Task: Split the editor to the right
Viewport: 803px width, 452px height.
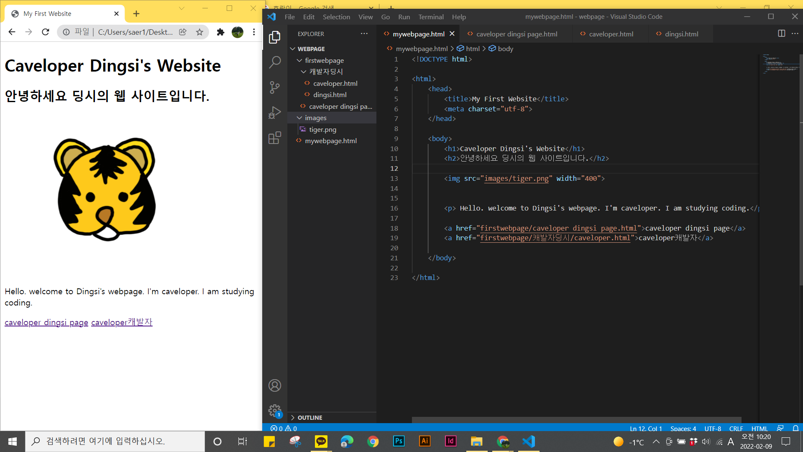Action: (781, 33)
